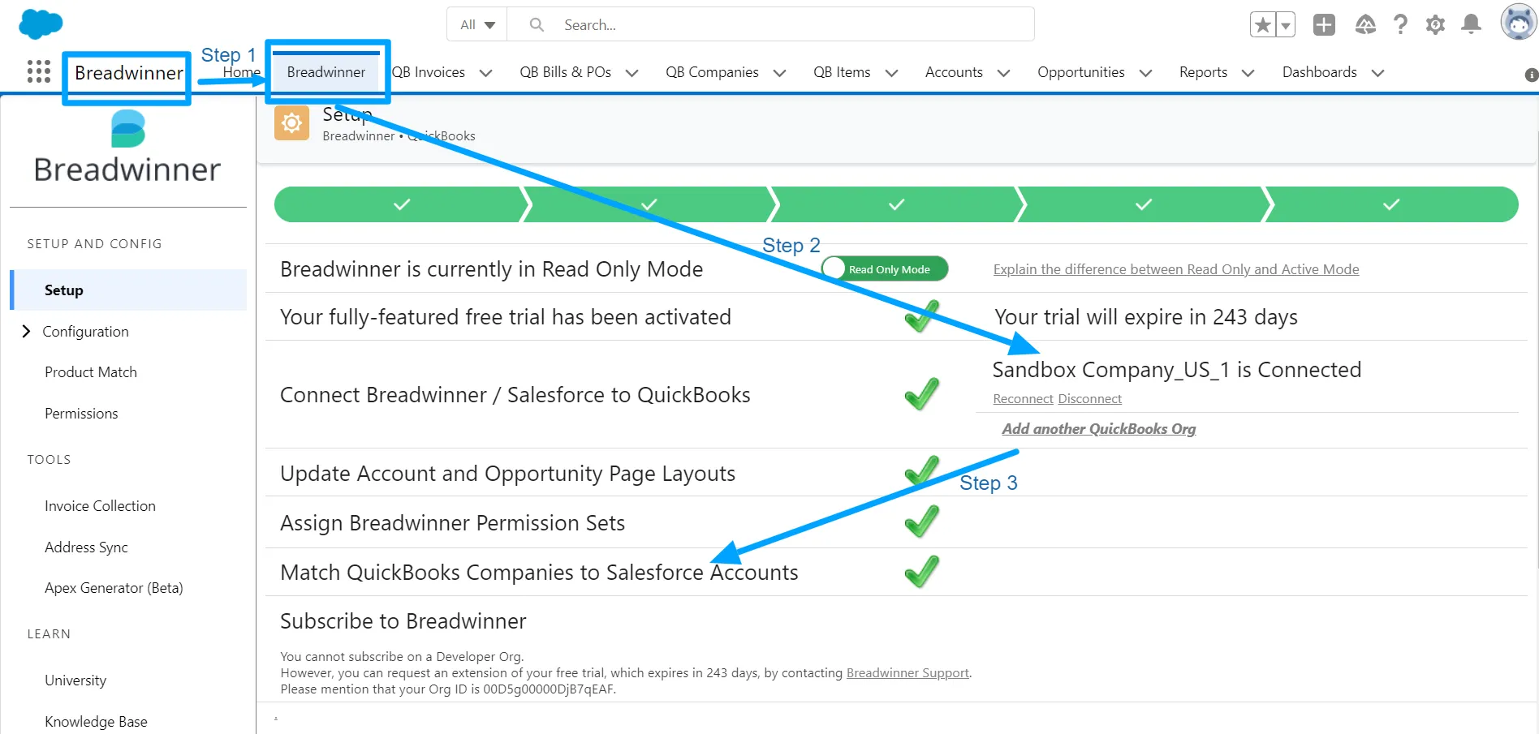Expand the Opportunities tab menu chevron
The width and height of the screenshot is (1539, 734).
click(1146, 73)
